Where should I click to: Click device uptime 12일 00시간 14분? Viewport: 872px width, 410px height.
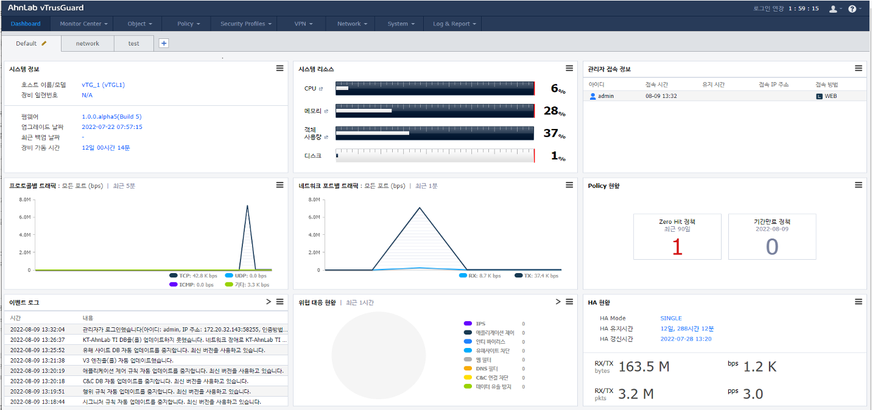coord(106,148)
